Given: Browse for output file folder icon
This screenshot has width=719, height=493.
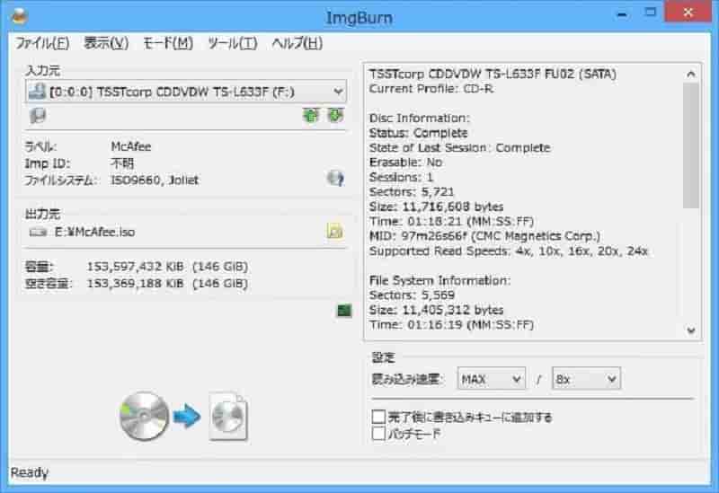Looking at the screenshot, I should click(335, 232).
